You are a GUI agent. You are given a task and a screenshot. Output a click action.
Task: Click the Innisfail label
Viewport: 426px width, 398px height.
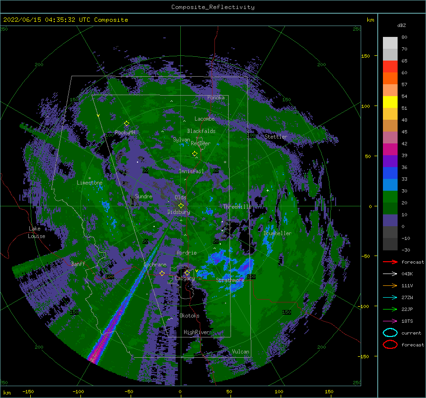pos(191,171)
